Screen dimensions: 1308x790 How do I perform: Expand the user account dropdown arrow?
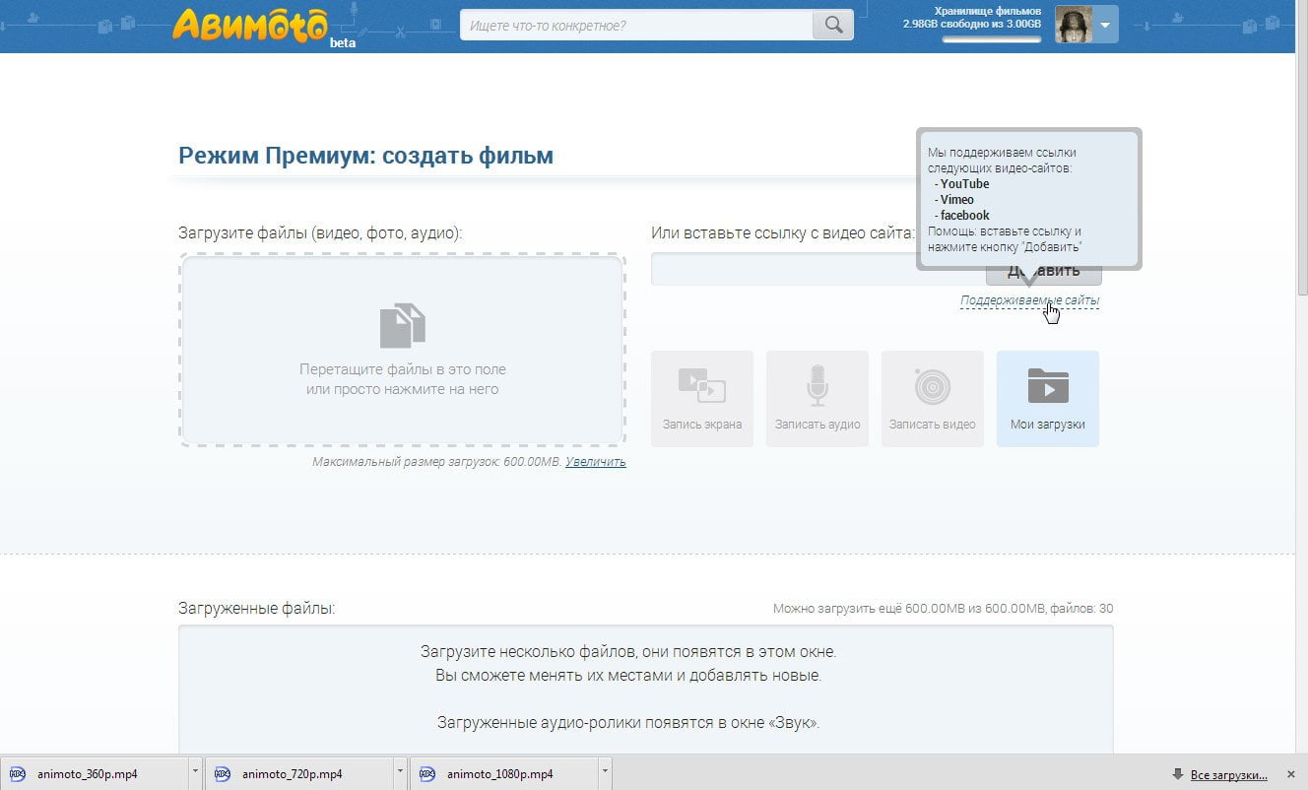(1105, 25)
